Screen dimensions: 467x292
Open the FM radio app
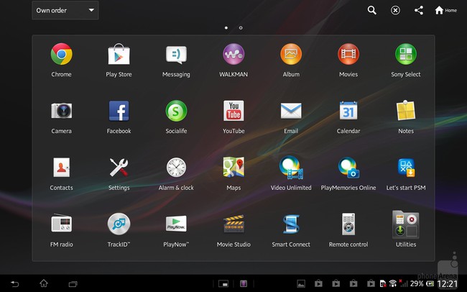point(61,224)
